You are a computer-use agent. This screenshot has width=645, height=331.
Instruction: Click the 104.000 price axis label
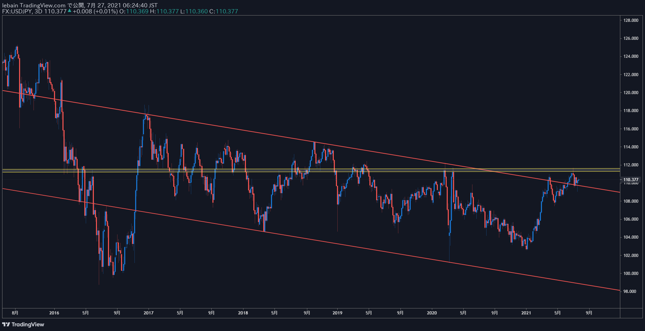[x=631, y=237]
